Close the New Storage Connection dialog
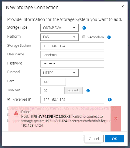The height and width of the screenshot is (148, 130). (123, 6)
